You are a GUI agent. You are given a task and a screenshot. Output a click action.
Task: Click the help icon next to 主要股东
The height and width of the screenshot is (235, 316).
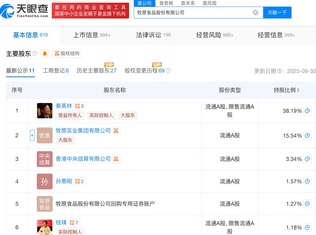click(x=35, y=53)
